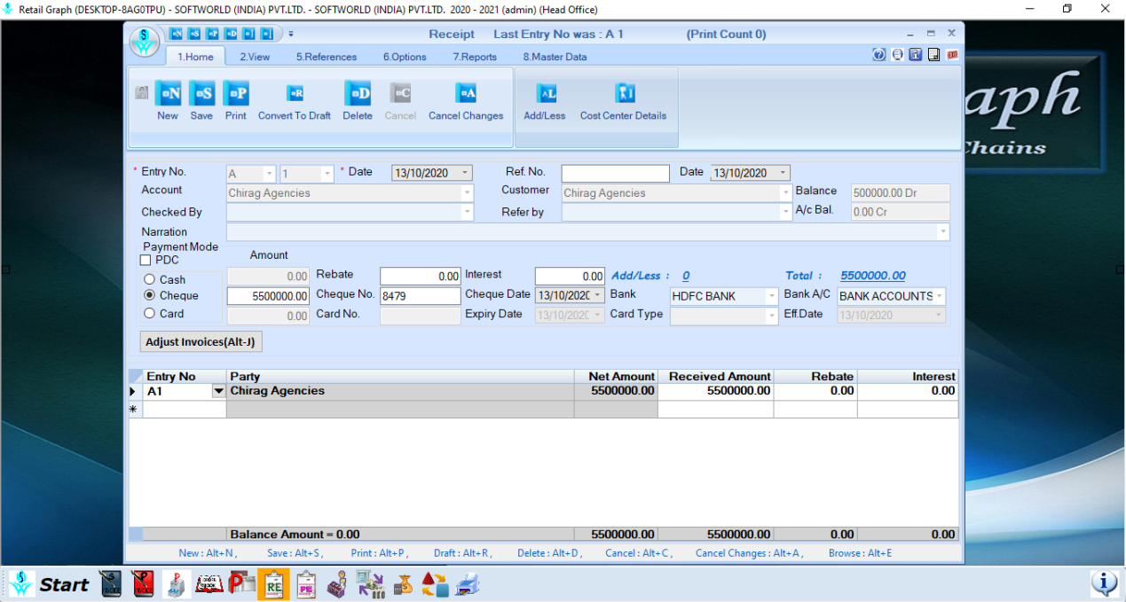Click the quick access Delete icon

231,34
